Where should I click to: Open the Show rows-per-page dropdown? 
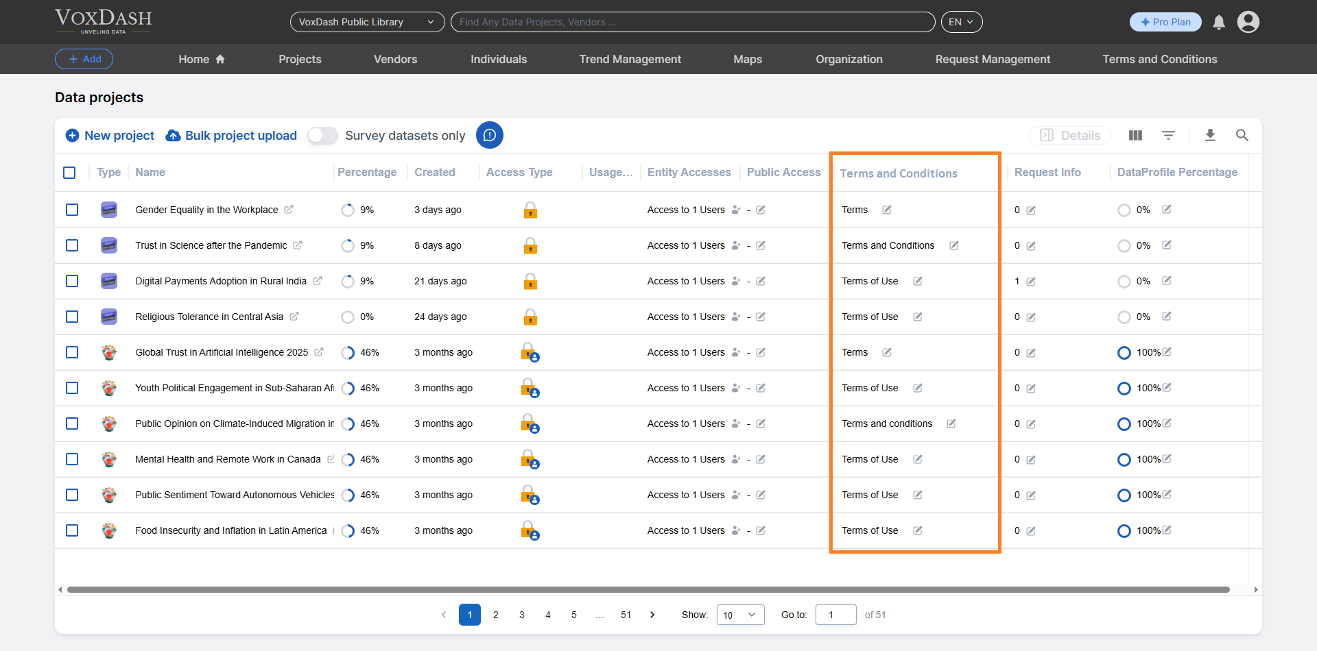pyautogui.click(x=740, y=615)
